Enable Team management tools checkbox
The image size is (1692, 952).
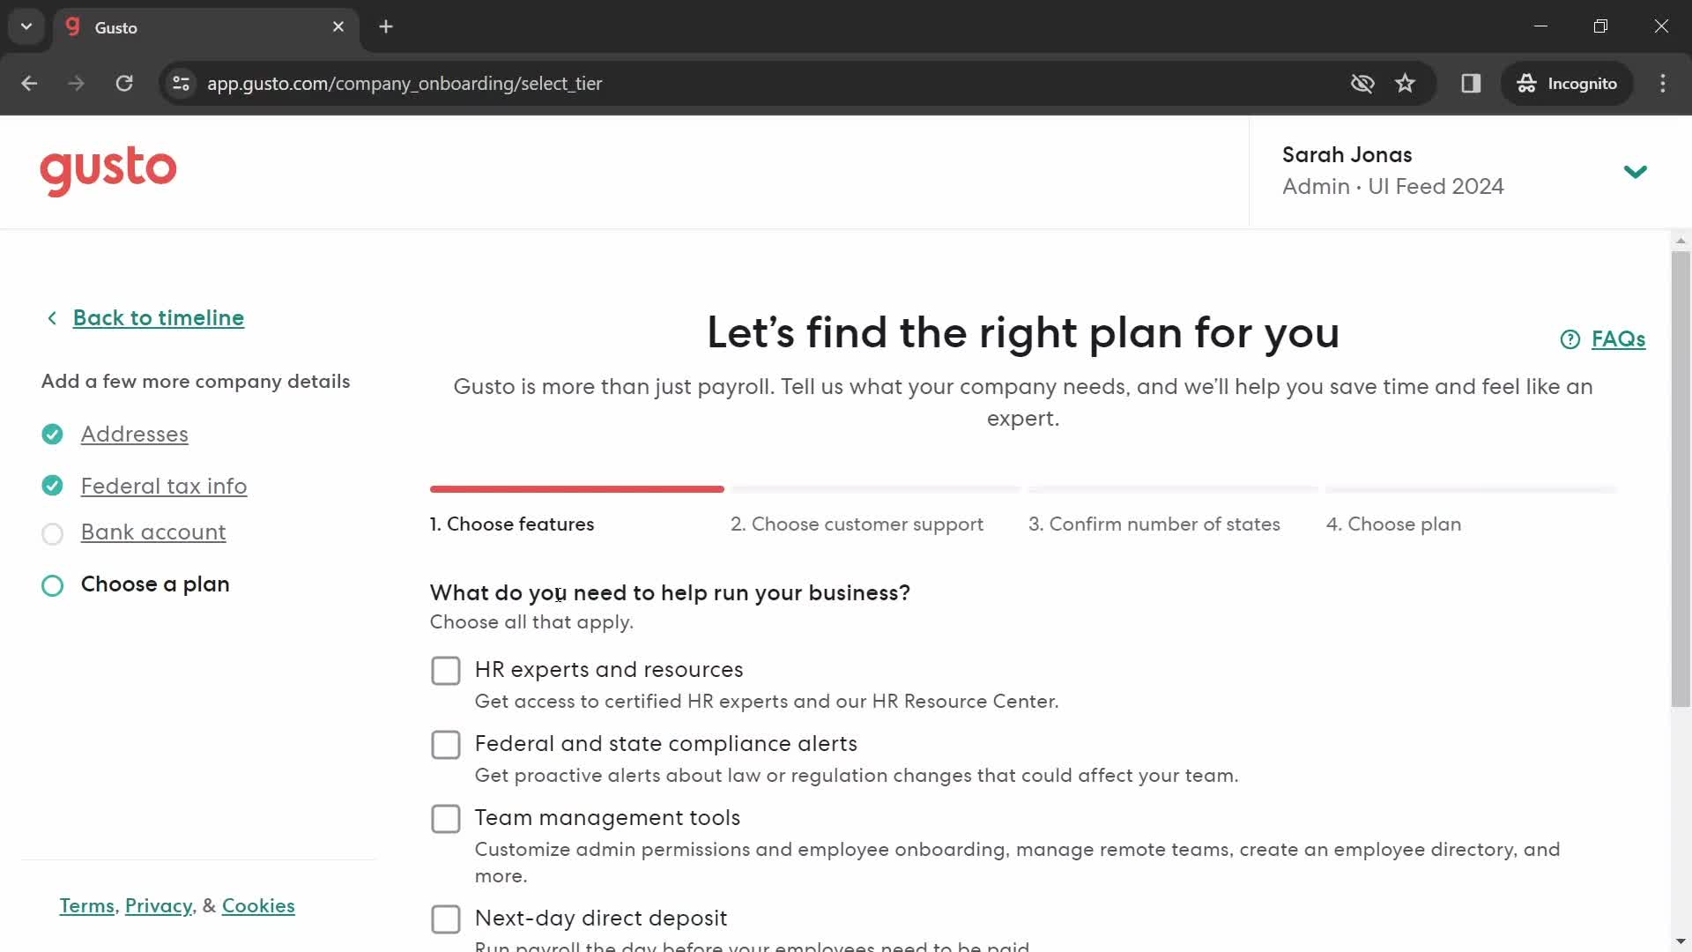pyautogui.click(x=446, y=820)
